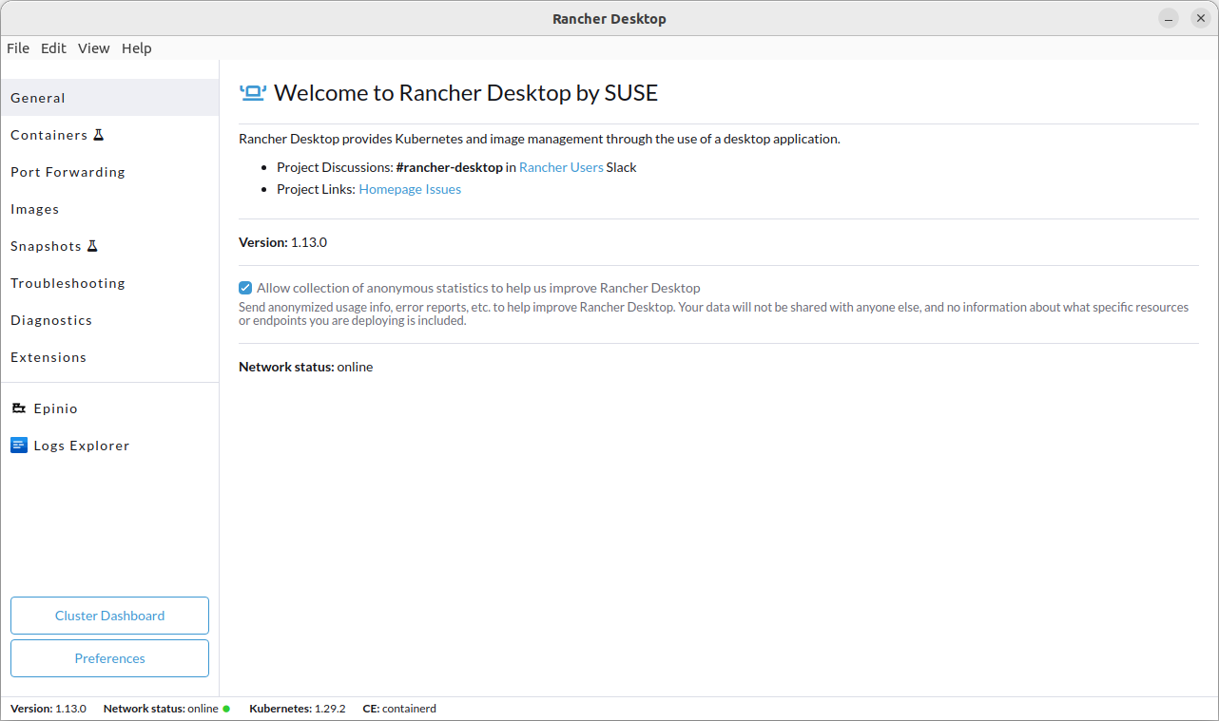
Task: Click the anonymized usage info description paragraph
Action: pos(714,313)
